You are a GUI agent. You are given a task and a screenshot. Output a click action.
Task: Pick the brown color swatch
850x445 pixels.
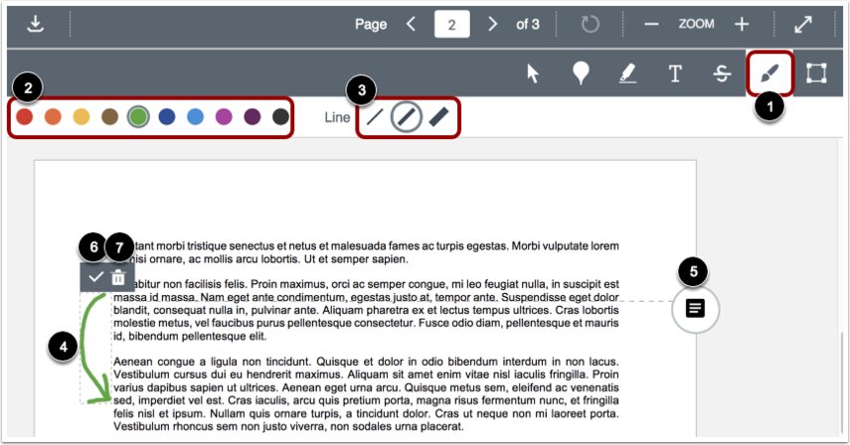click(109, 116)
